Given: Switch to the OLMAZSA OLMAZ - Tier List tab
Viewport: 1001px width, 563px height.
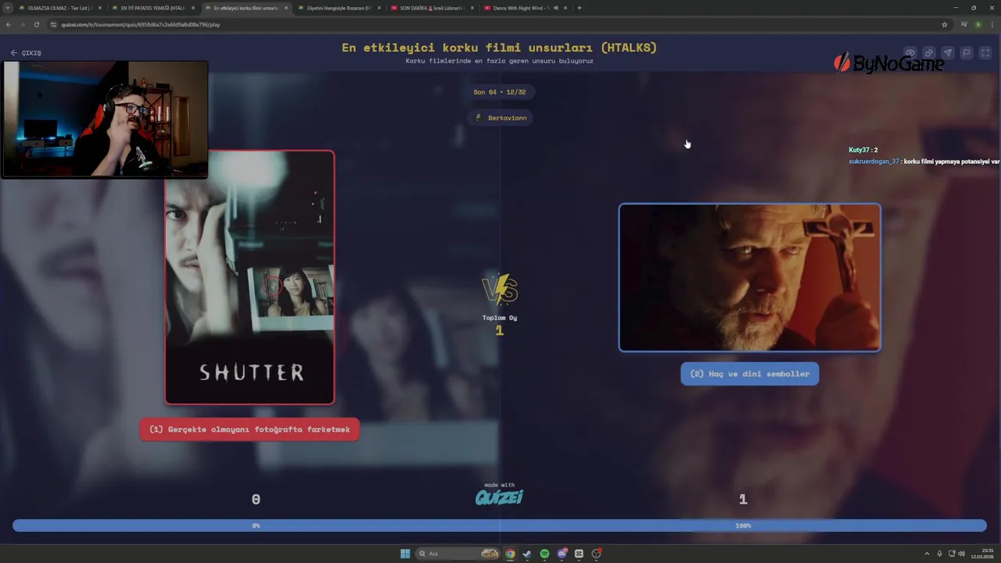Looking at the screenshot, I should click(61, 8).
